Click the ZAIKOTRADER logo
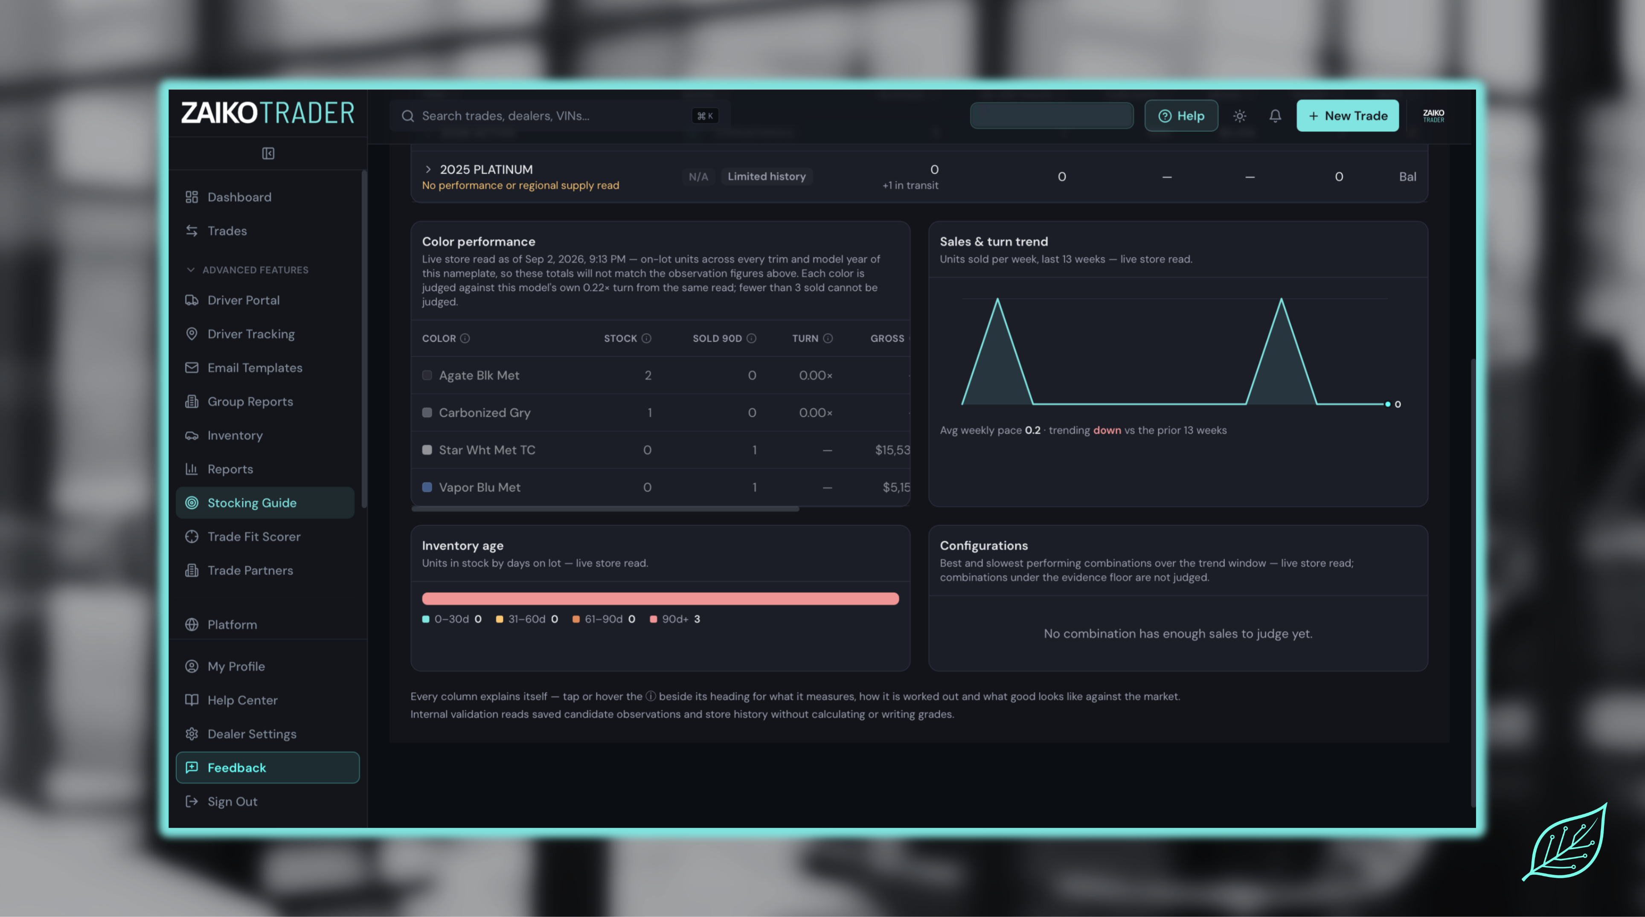Viewport: 1645px width, 917px height. click(267, 113)
